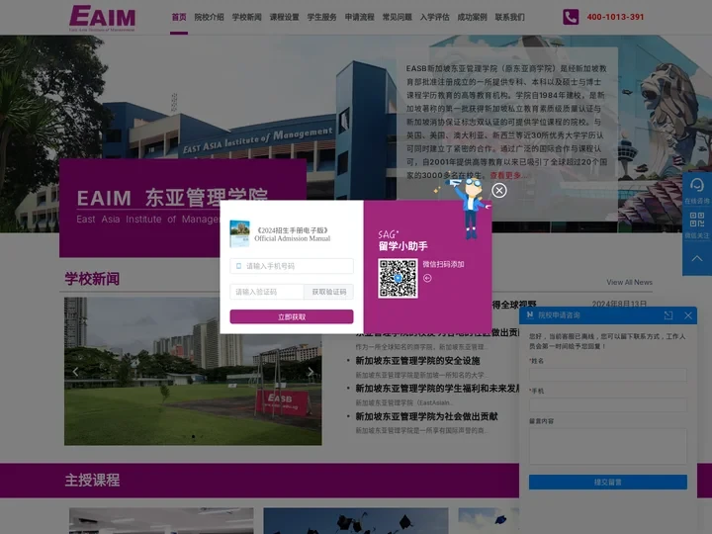Click the admission manual book cover thumbnail

click(239, 233)
